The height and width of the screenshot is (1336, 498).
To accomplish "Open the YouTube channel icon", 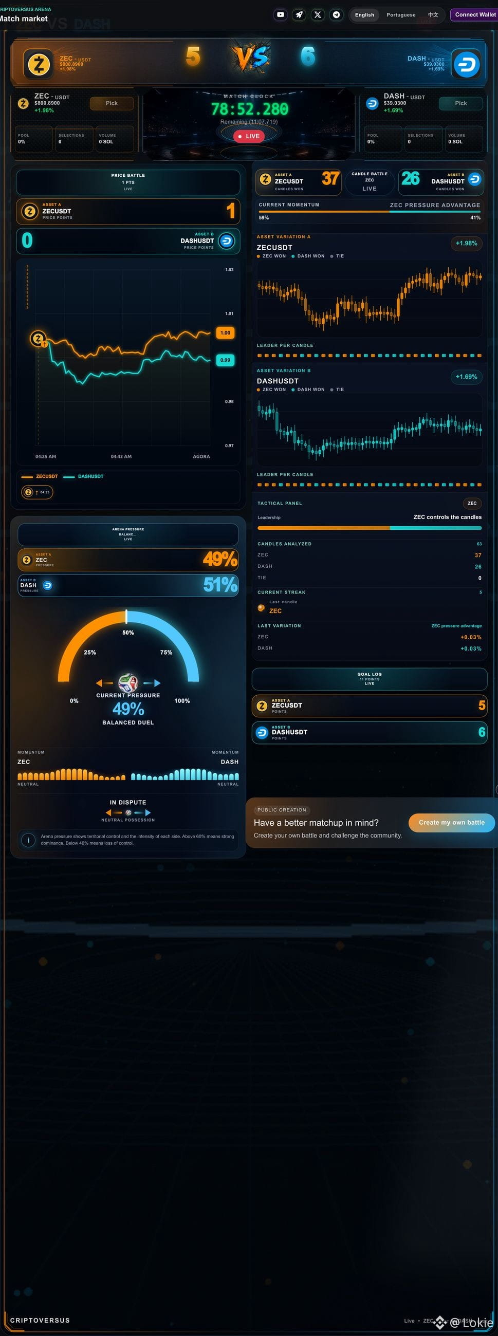I will tap(280, 14).
